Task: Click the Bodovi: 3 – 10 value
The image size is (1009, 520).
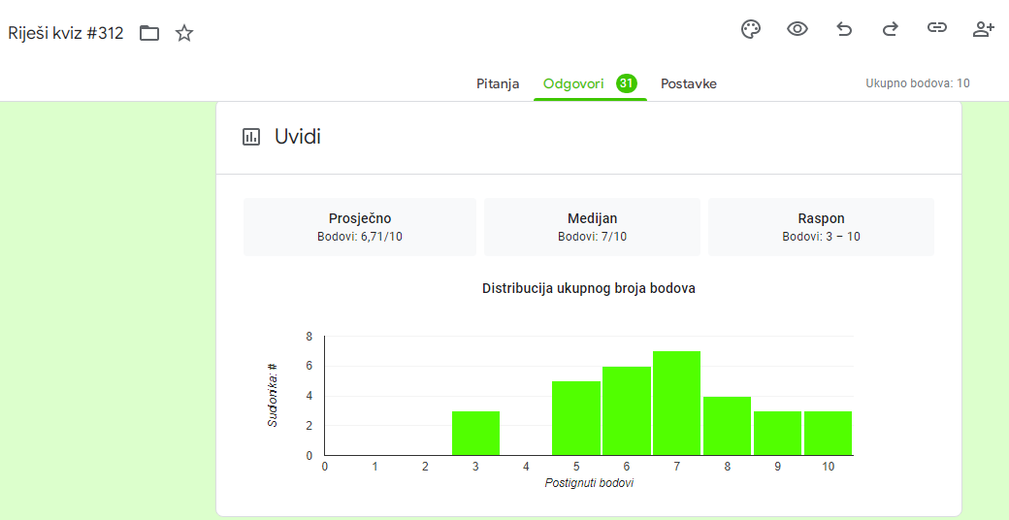Action: pos(821,236)
